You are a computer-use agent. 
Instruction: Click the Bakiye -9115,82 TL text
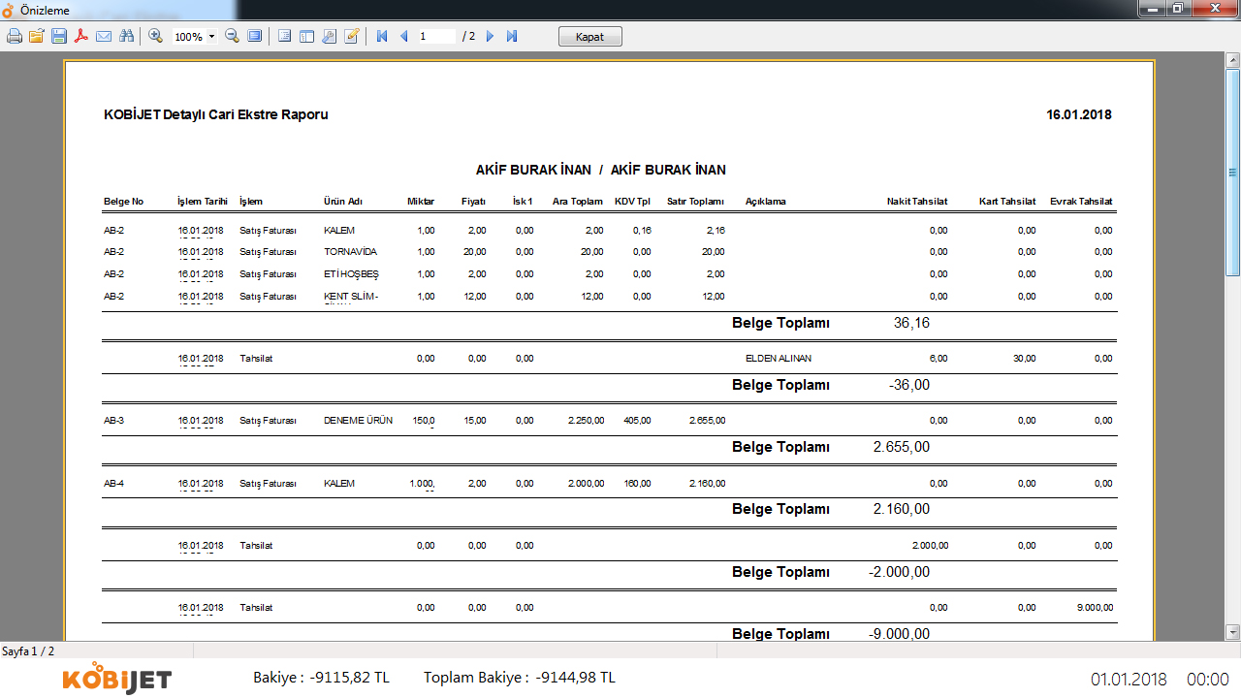tap(321, 678)
